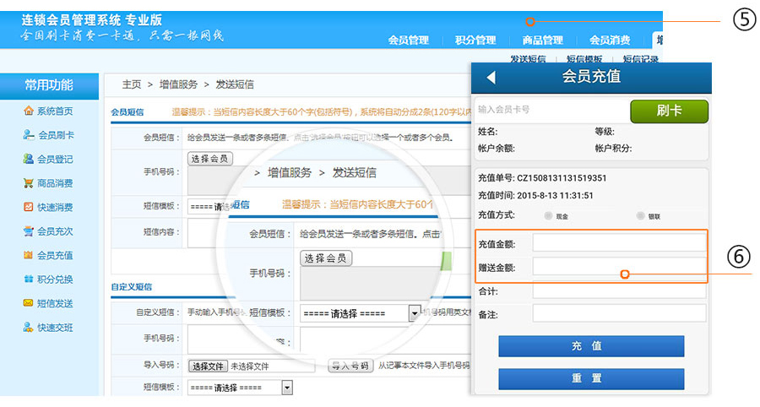Open the 会员管理 menu

point(409,41)
